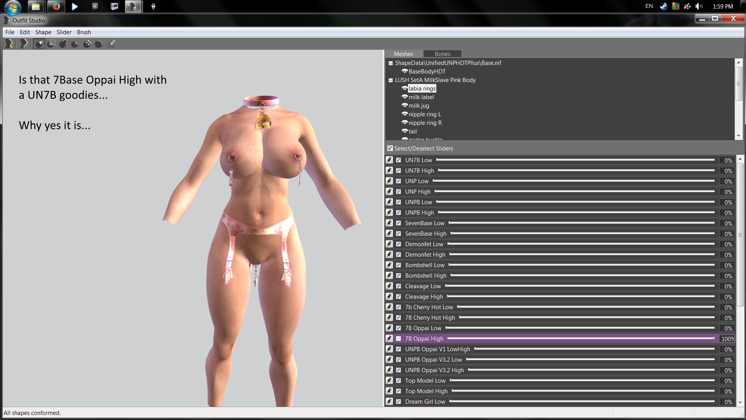Toggle visibility of milk jug mesh
The height and width of the screenshot is (420, 746).
404,105
